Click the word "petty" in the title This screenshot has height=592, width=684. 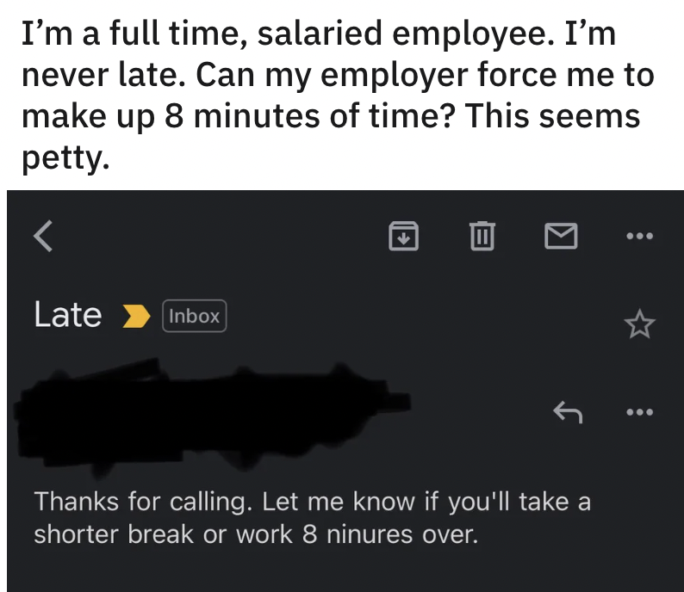65,155
